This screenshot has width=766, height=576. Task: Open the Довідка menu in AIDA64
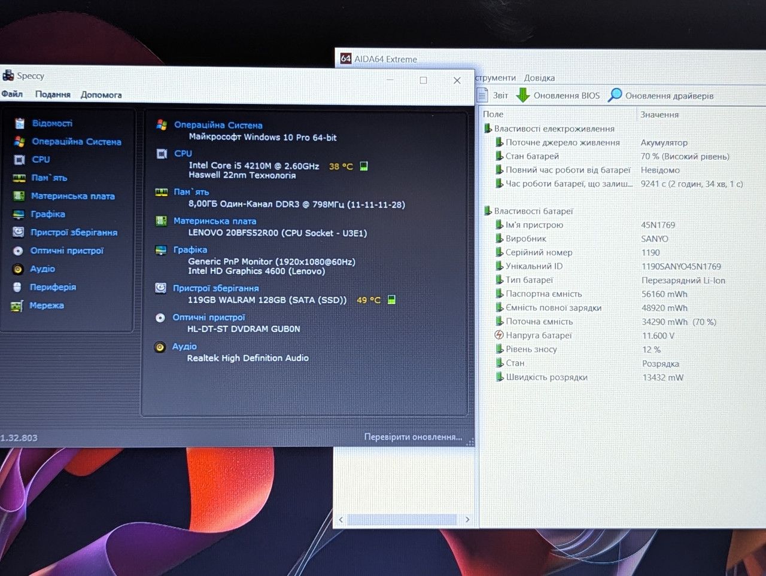click(x=539, y=78)
